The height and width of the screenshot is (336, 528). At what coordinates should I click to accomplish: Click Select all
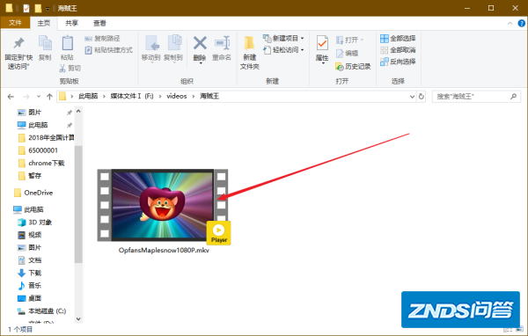[x=398, y=39]
